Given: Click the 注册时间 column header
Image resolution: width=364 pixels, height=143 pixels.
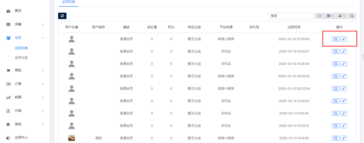Looking at the screenshot, I should (294, 27).
